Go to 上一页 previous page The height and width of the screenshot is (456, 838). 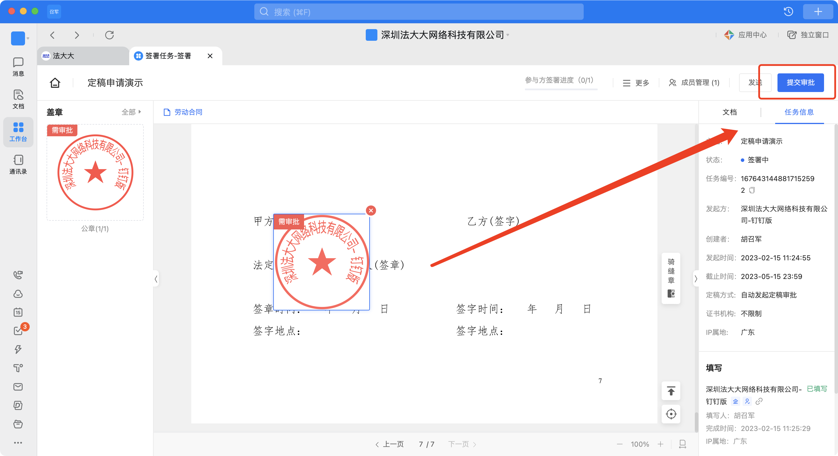[390, 444]
